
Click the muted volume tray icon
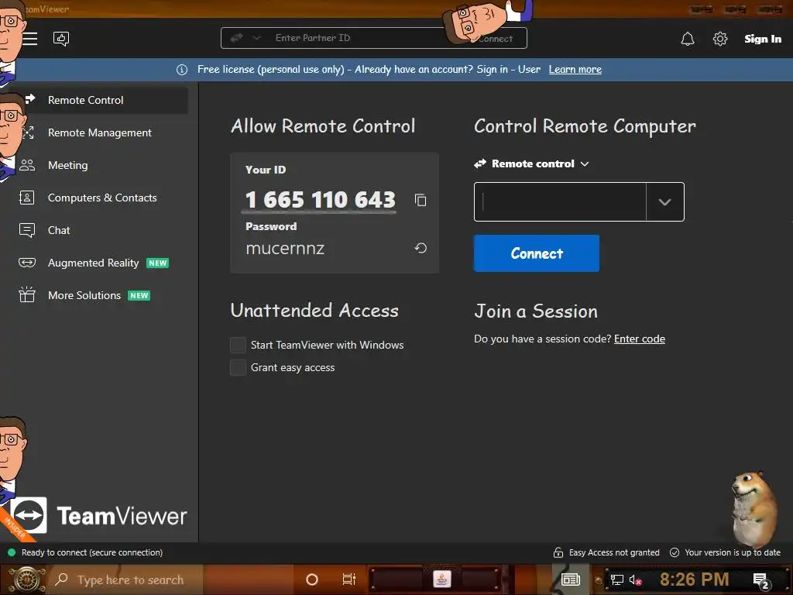pyautogui.click(x=635, y=580)
